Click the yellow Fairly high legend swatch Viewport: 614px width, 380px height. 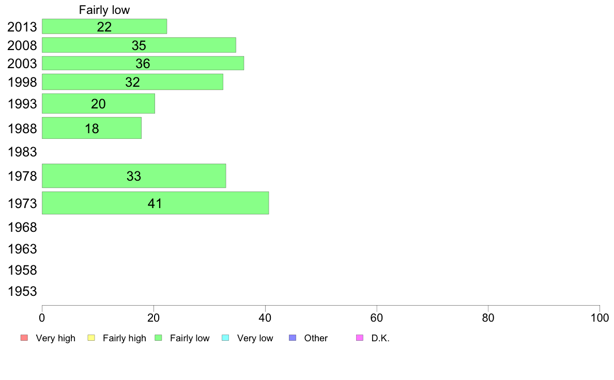(91, 338)
